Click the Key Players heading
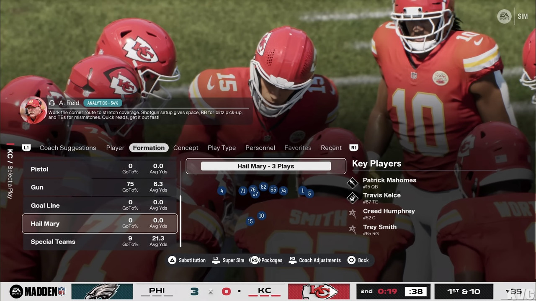The height and width of the screenshot is (301, 536). pyautogui.click(x=376, y=164)
